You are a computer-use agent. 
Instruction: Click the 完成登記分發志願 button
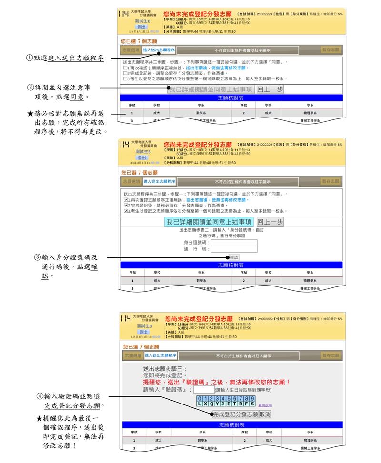point(235,414)
